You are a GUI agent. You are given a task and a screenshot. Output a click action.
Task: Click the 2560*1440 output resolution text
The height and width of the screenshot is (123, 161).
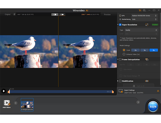pyautogui.click(x=86, y=15)
